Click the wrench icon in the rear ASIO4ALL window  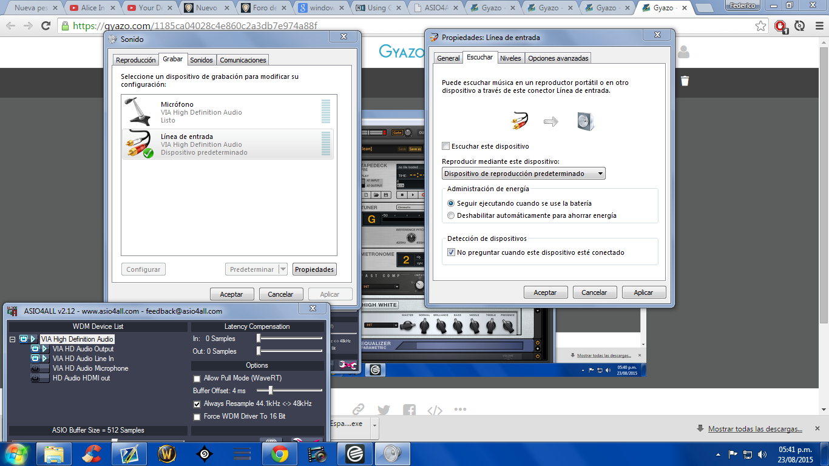coord(347,365)
